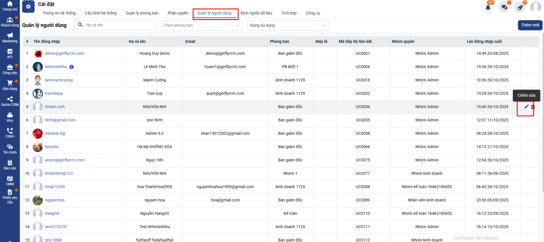Click the rocket icon in header
This screenshot has height=242, width=544.
tap(520, 7)
